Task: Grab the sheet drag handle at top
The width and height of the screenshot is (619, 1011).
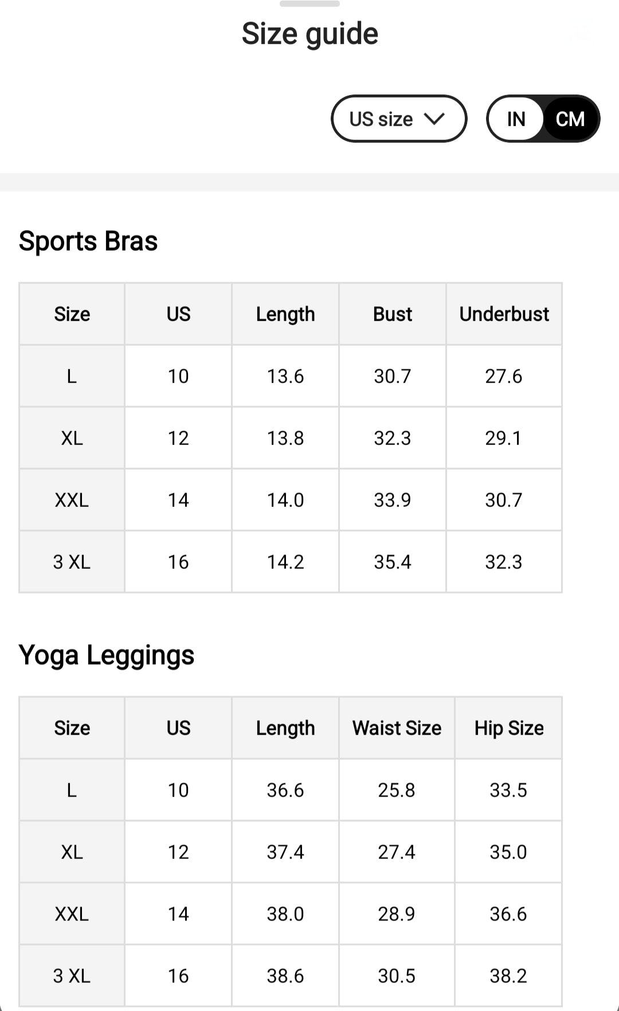Action: pos(309,4)
